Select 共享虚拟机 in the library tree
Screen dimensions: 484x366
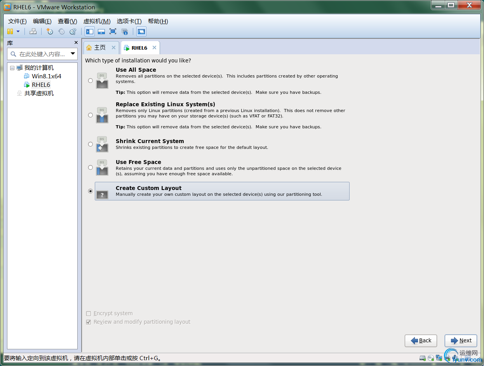tap(39, 93)
